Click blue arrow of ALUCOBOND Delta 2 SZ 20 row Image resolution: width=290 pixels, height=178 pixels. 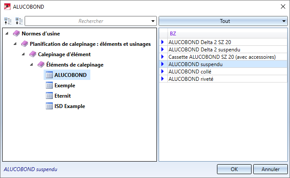(163, 42)
